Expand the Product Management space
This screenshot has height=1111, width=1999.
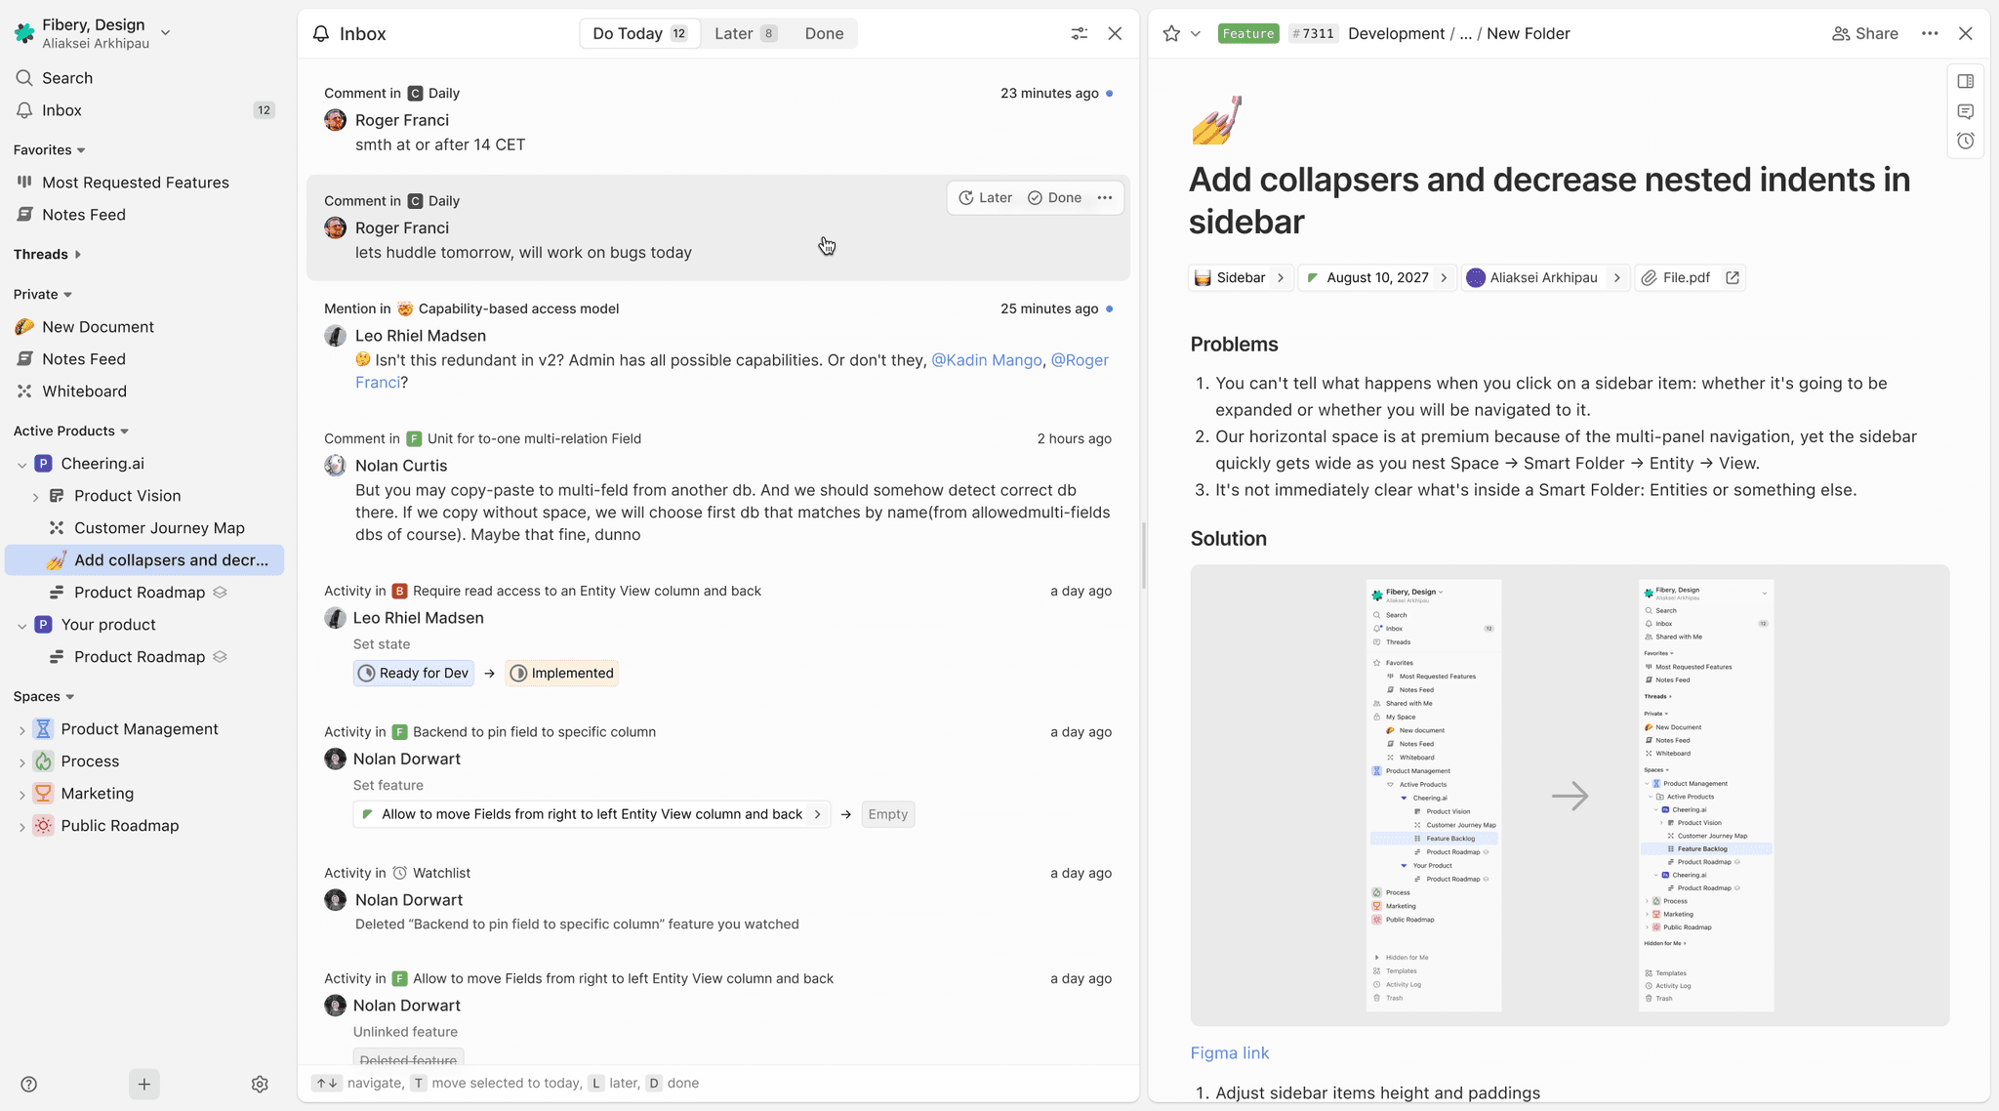point(22,730)
